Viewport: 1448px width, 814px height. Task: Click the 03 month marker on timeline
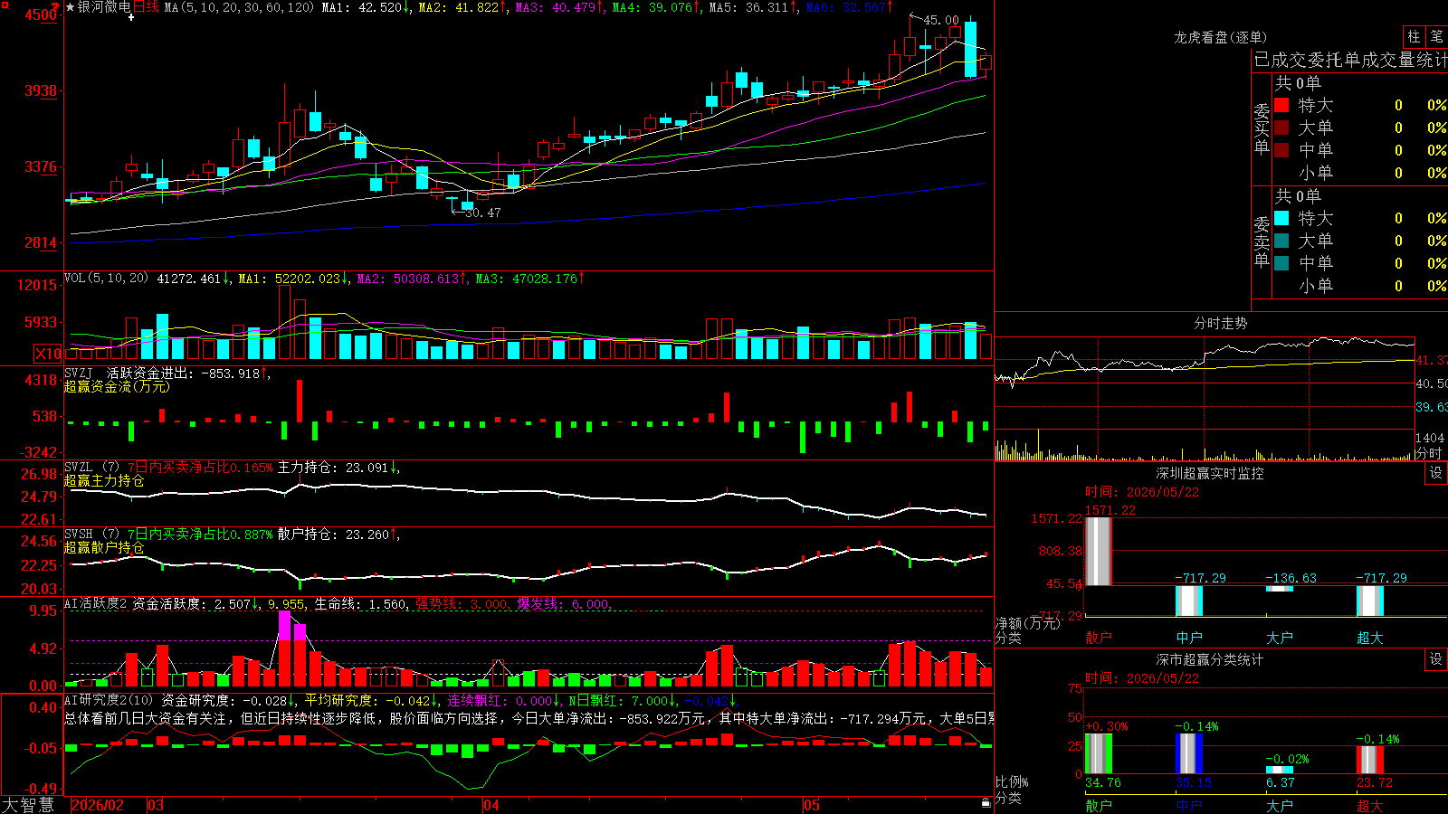[156, 805]
